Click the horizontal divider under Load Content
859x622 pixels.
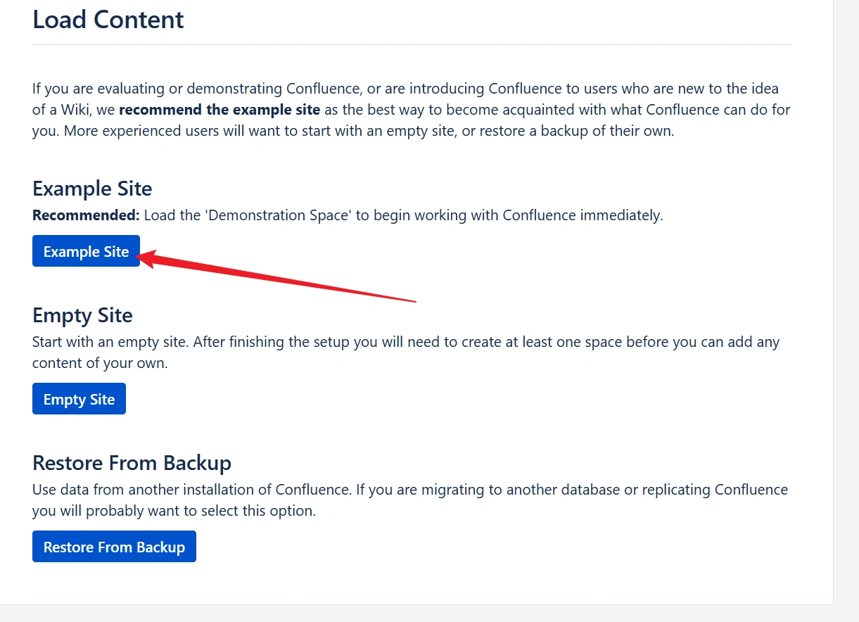pyautogui.click(x=412, y=44)
